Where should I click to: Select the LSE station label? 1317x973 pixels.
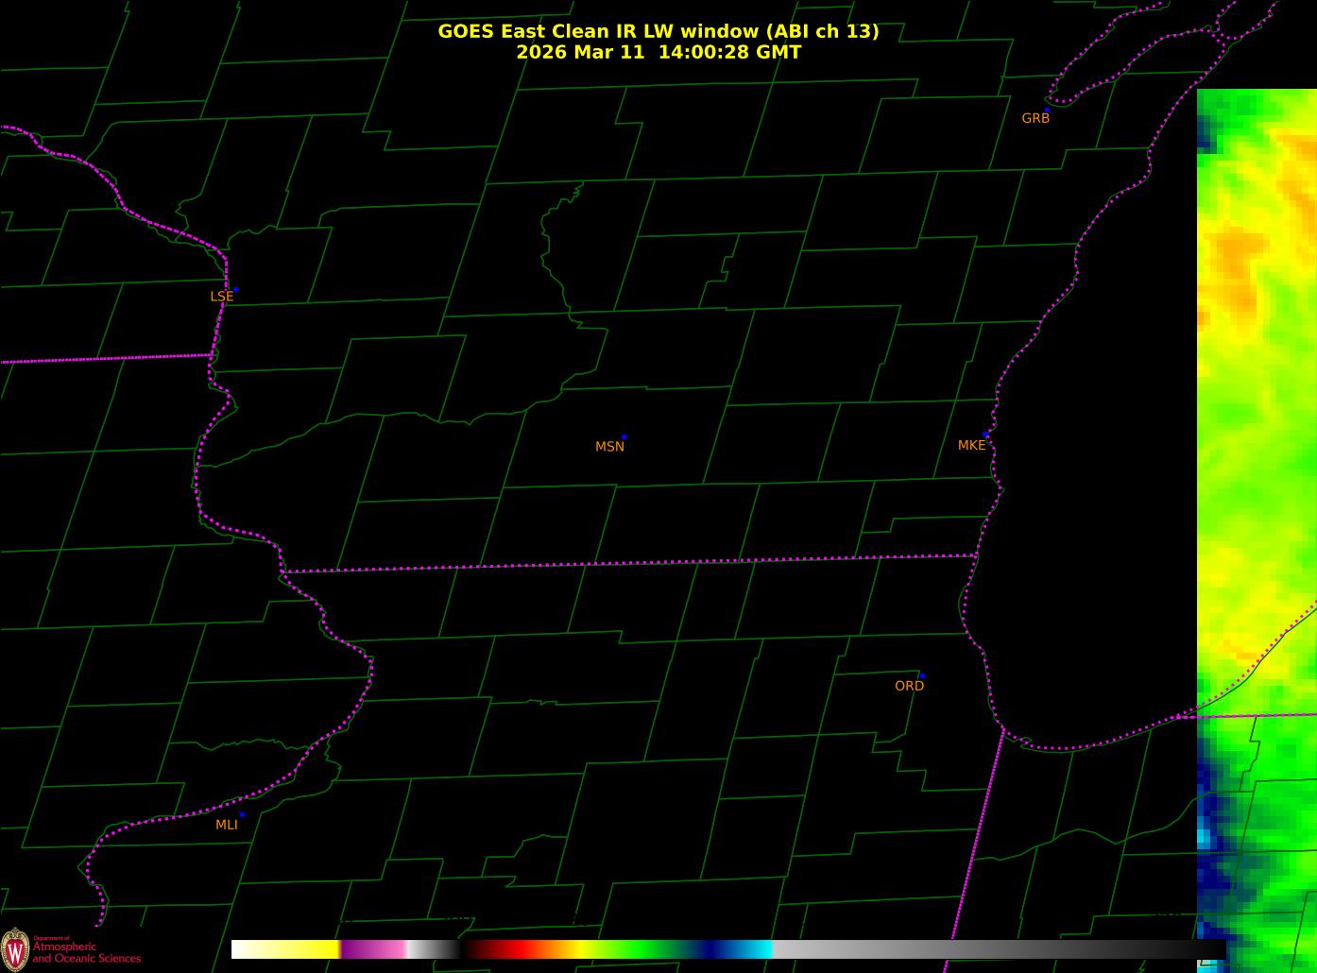(x=221, y=297)
